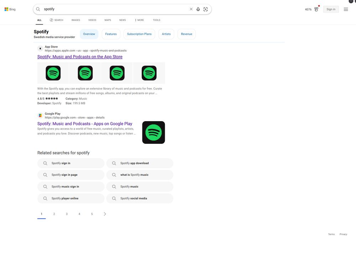
Task: Open Spotify: Music and Podcasts on the App Store
Action: (x=80, y=56)
